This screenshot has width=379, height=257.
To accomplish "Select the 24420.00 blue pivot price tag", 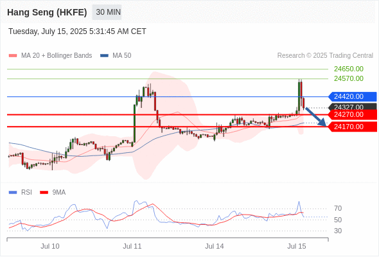I will (353, 97).
